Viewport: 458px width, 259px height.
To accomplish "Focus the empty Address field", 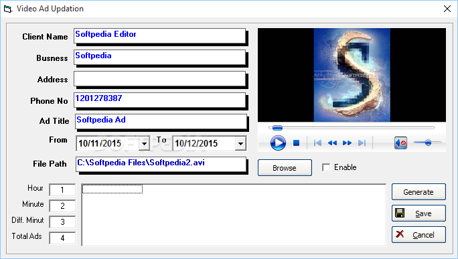I will click(159, 79).
